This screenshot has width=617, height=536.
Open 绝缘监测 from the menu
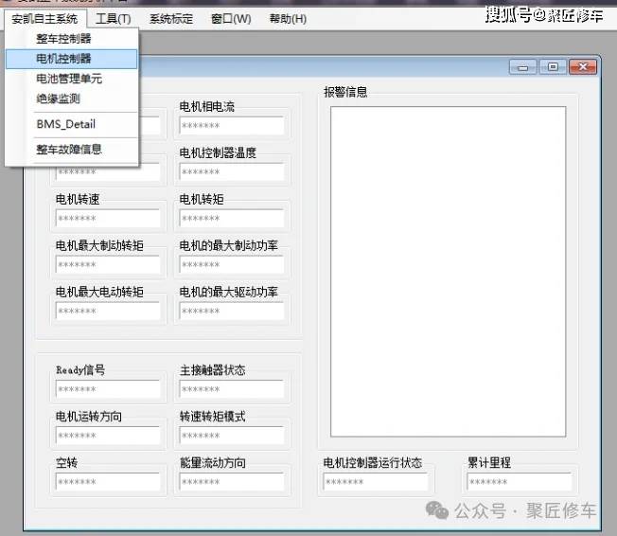click(x=58, y=98)
